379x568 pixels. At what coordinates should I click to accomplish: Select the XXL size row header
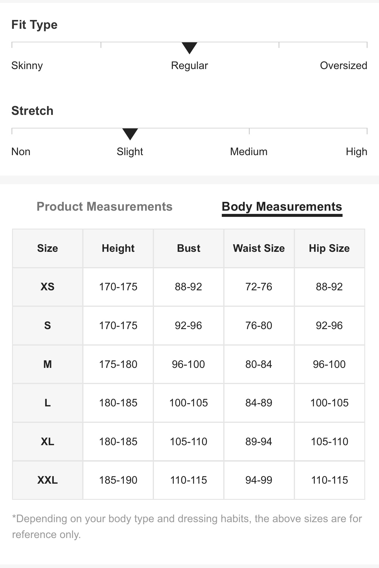pyautogui.click(x=48, y=480)
